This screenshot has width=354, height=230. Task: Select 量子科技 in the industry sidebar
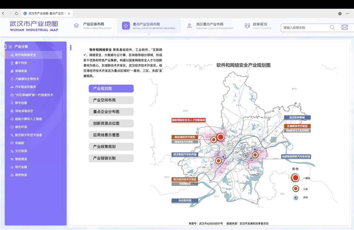[21, 63]
